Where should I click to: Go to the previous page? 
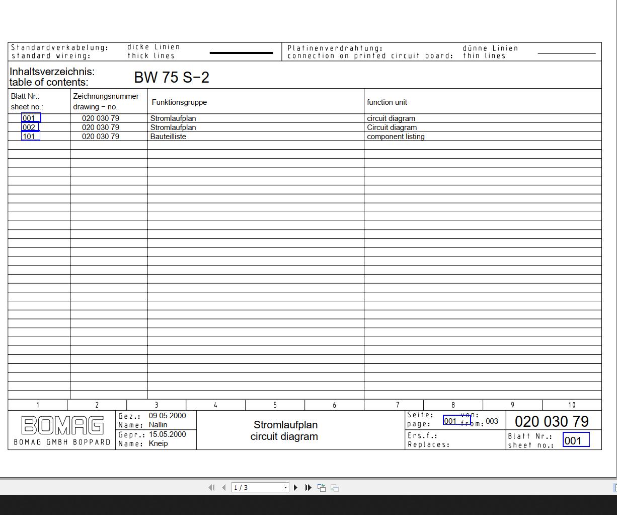[224, 487]
